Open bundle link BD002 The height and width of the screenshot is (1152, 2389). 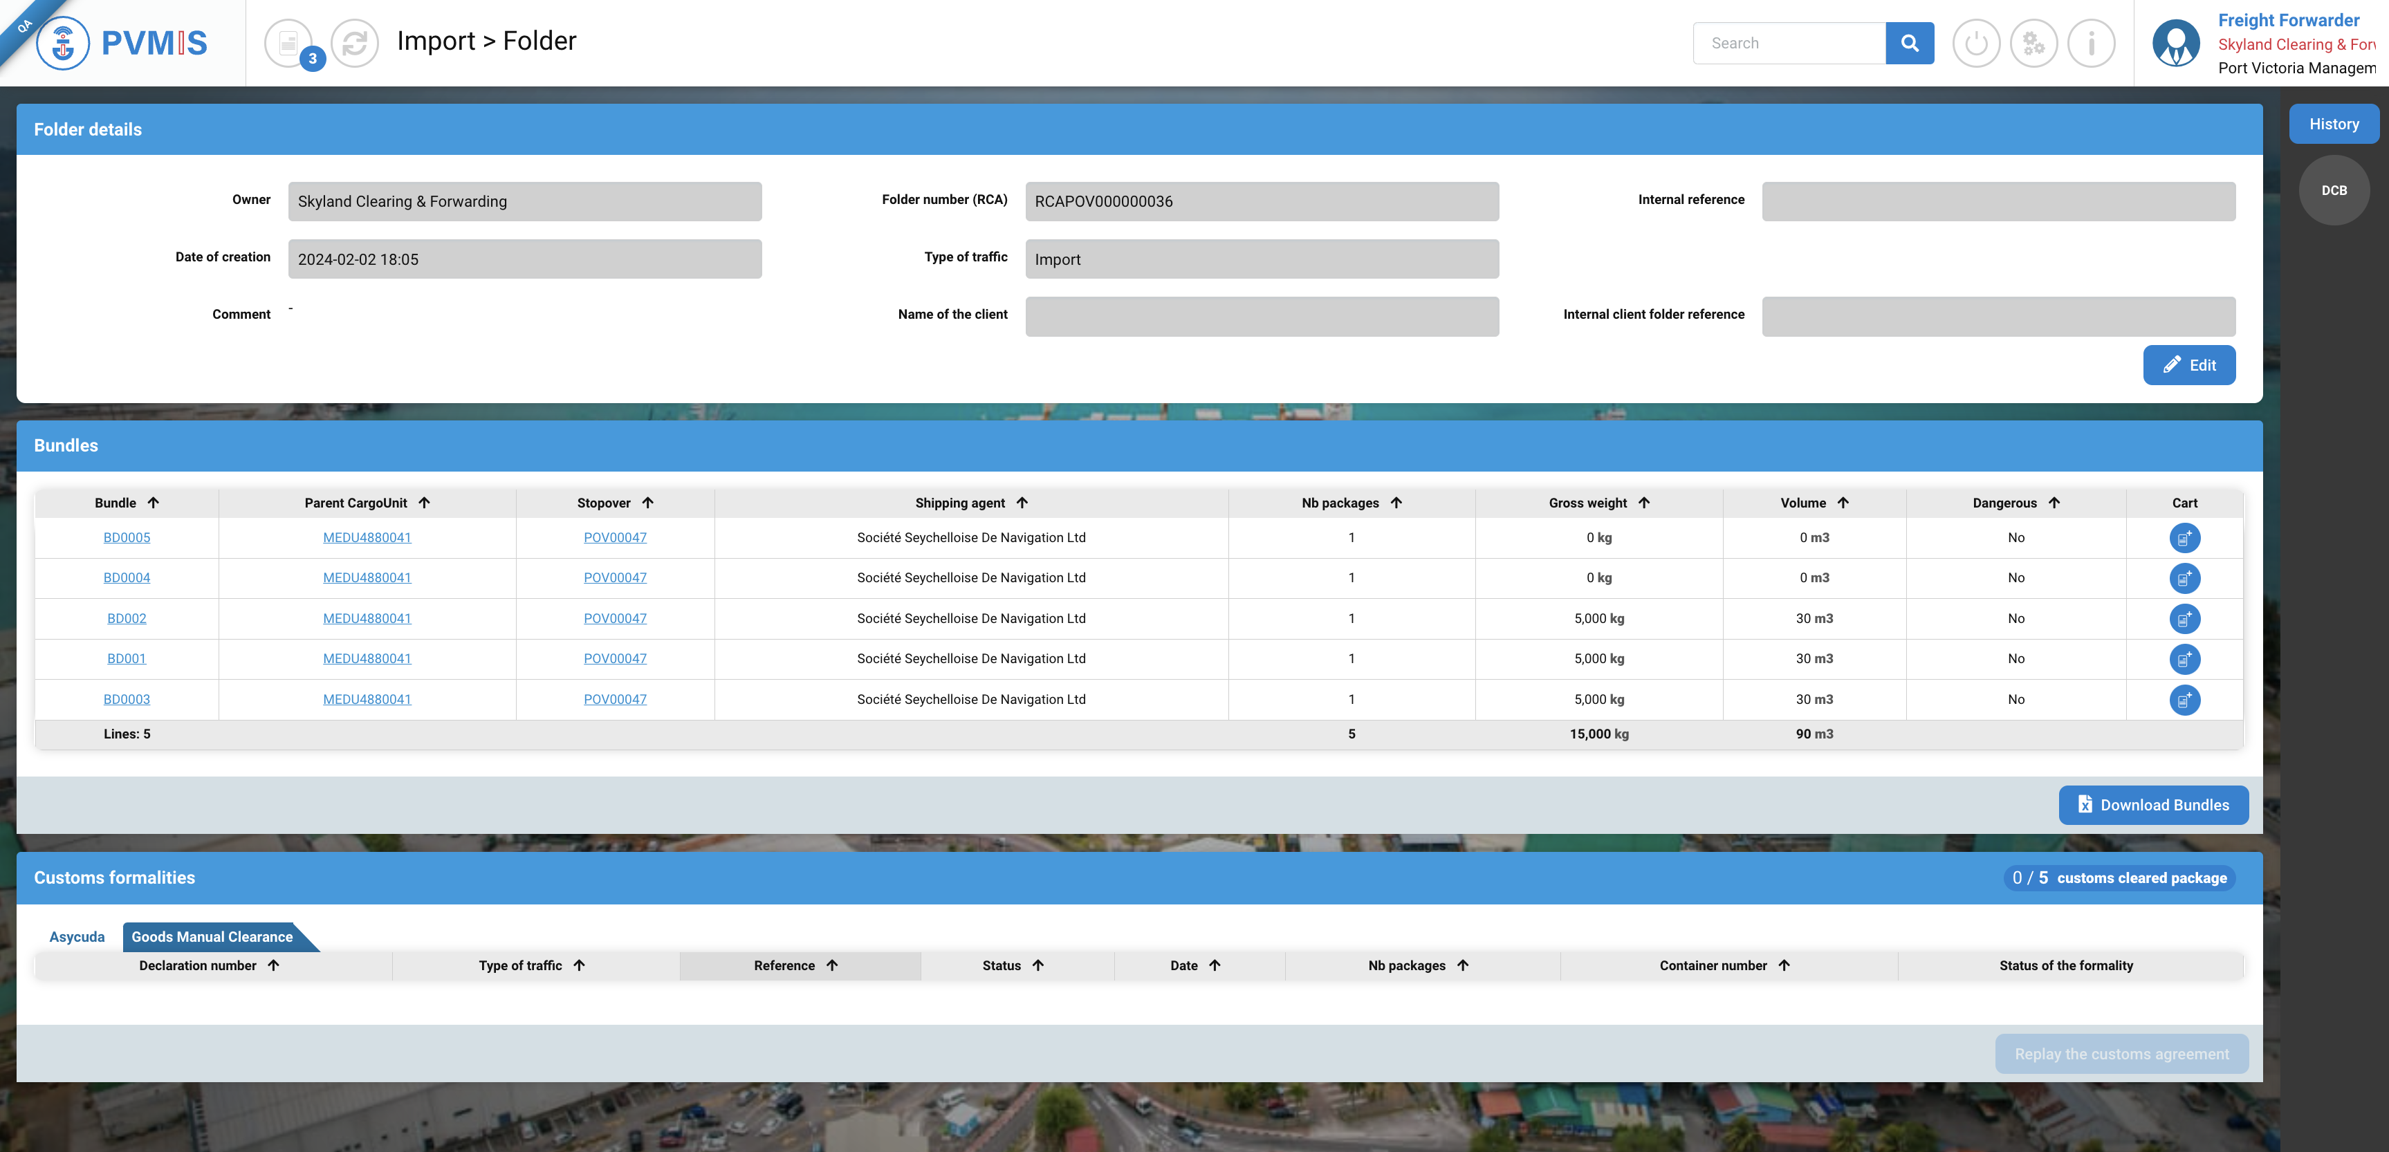[x=126, y=618]
